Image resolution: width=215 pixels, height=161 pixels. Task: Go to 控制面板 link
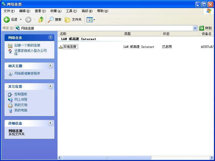[21, 94]
